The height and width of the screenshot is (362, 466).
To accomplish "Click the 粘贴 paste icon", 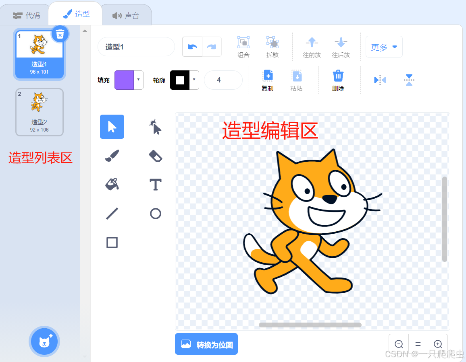I will click(x=297, y=76).
